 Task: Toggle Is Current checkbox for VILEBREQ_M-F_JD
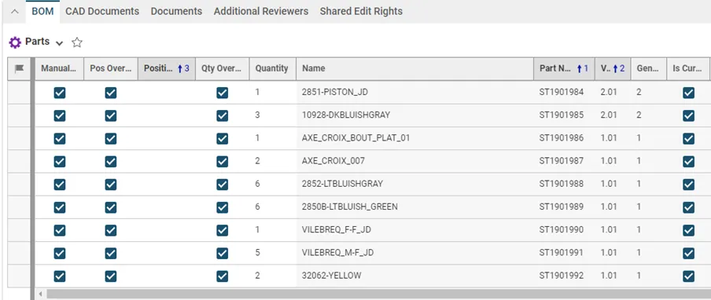click(688, 253)
